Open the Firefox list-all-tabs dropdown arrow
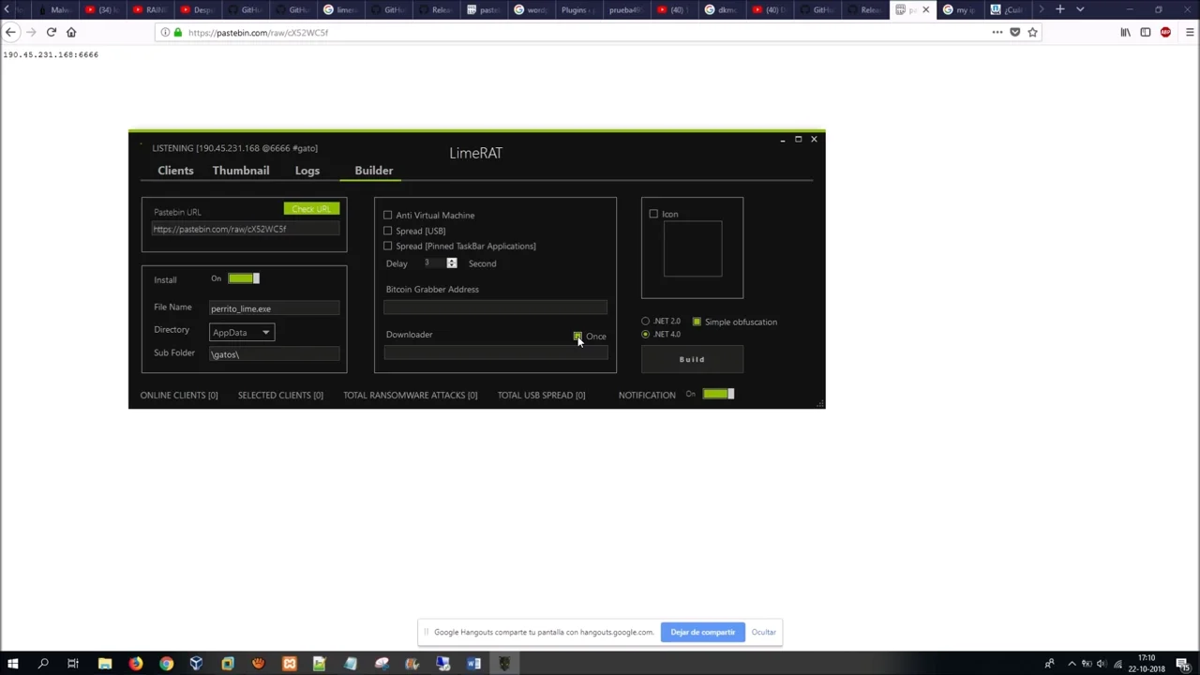This screenshot has width=1200, height=675. 1080,9
